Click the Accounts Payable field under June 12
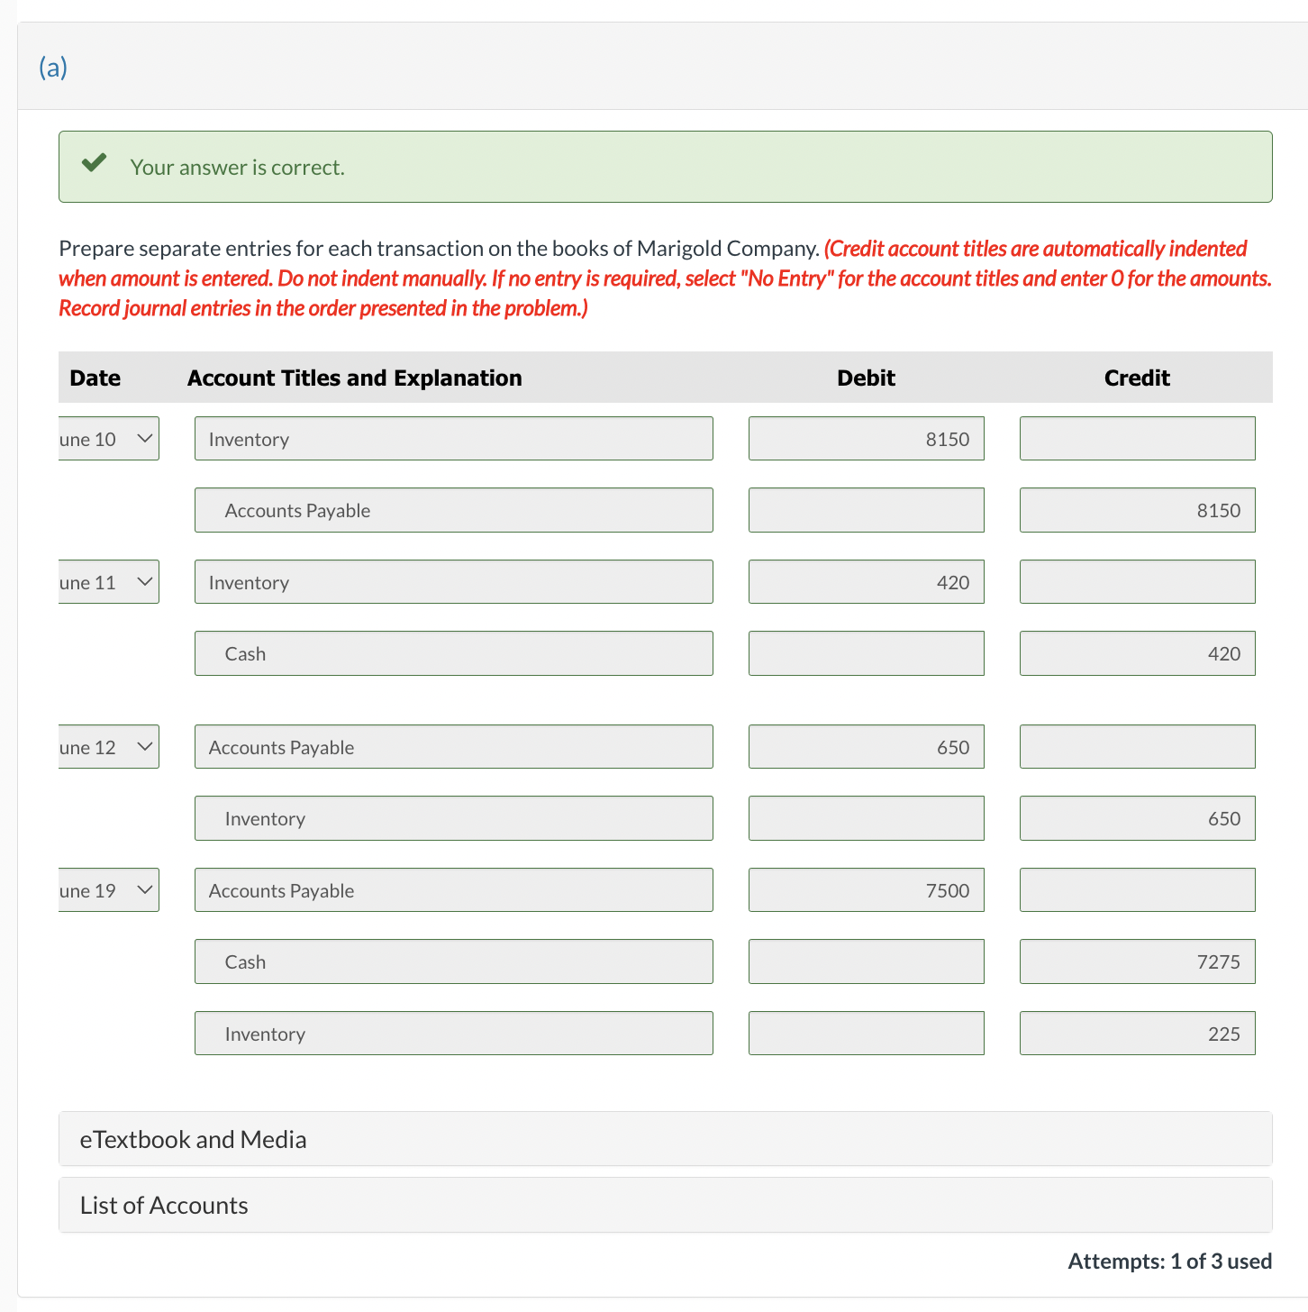1308x1312 pixels. click(453, 746)
